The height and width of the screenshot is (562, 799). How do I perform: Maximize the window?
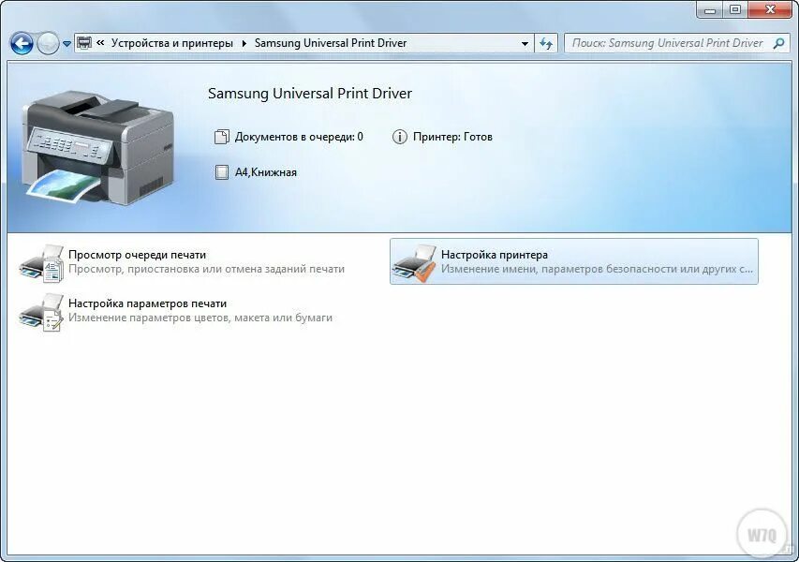point(735,9)
